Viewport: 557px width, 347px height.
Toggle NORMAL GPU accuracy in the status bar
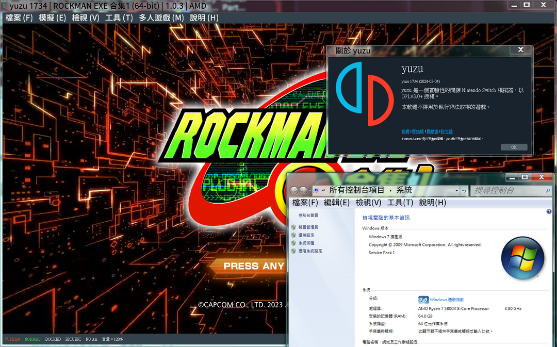pyautogui.click(x=32, y=339)
